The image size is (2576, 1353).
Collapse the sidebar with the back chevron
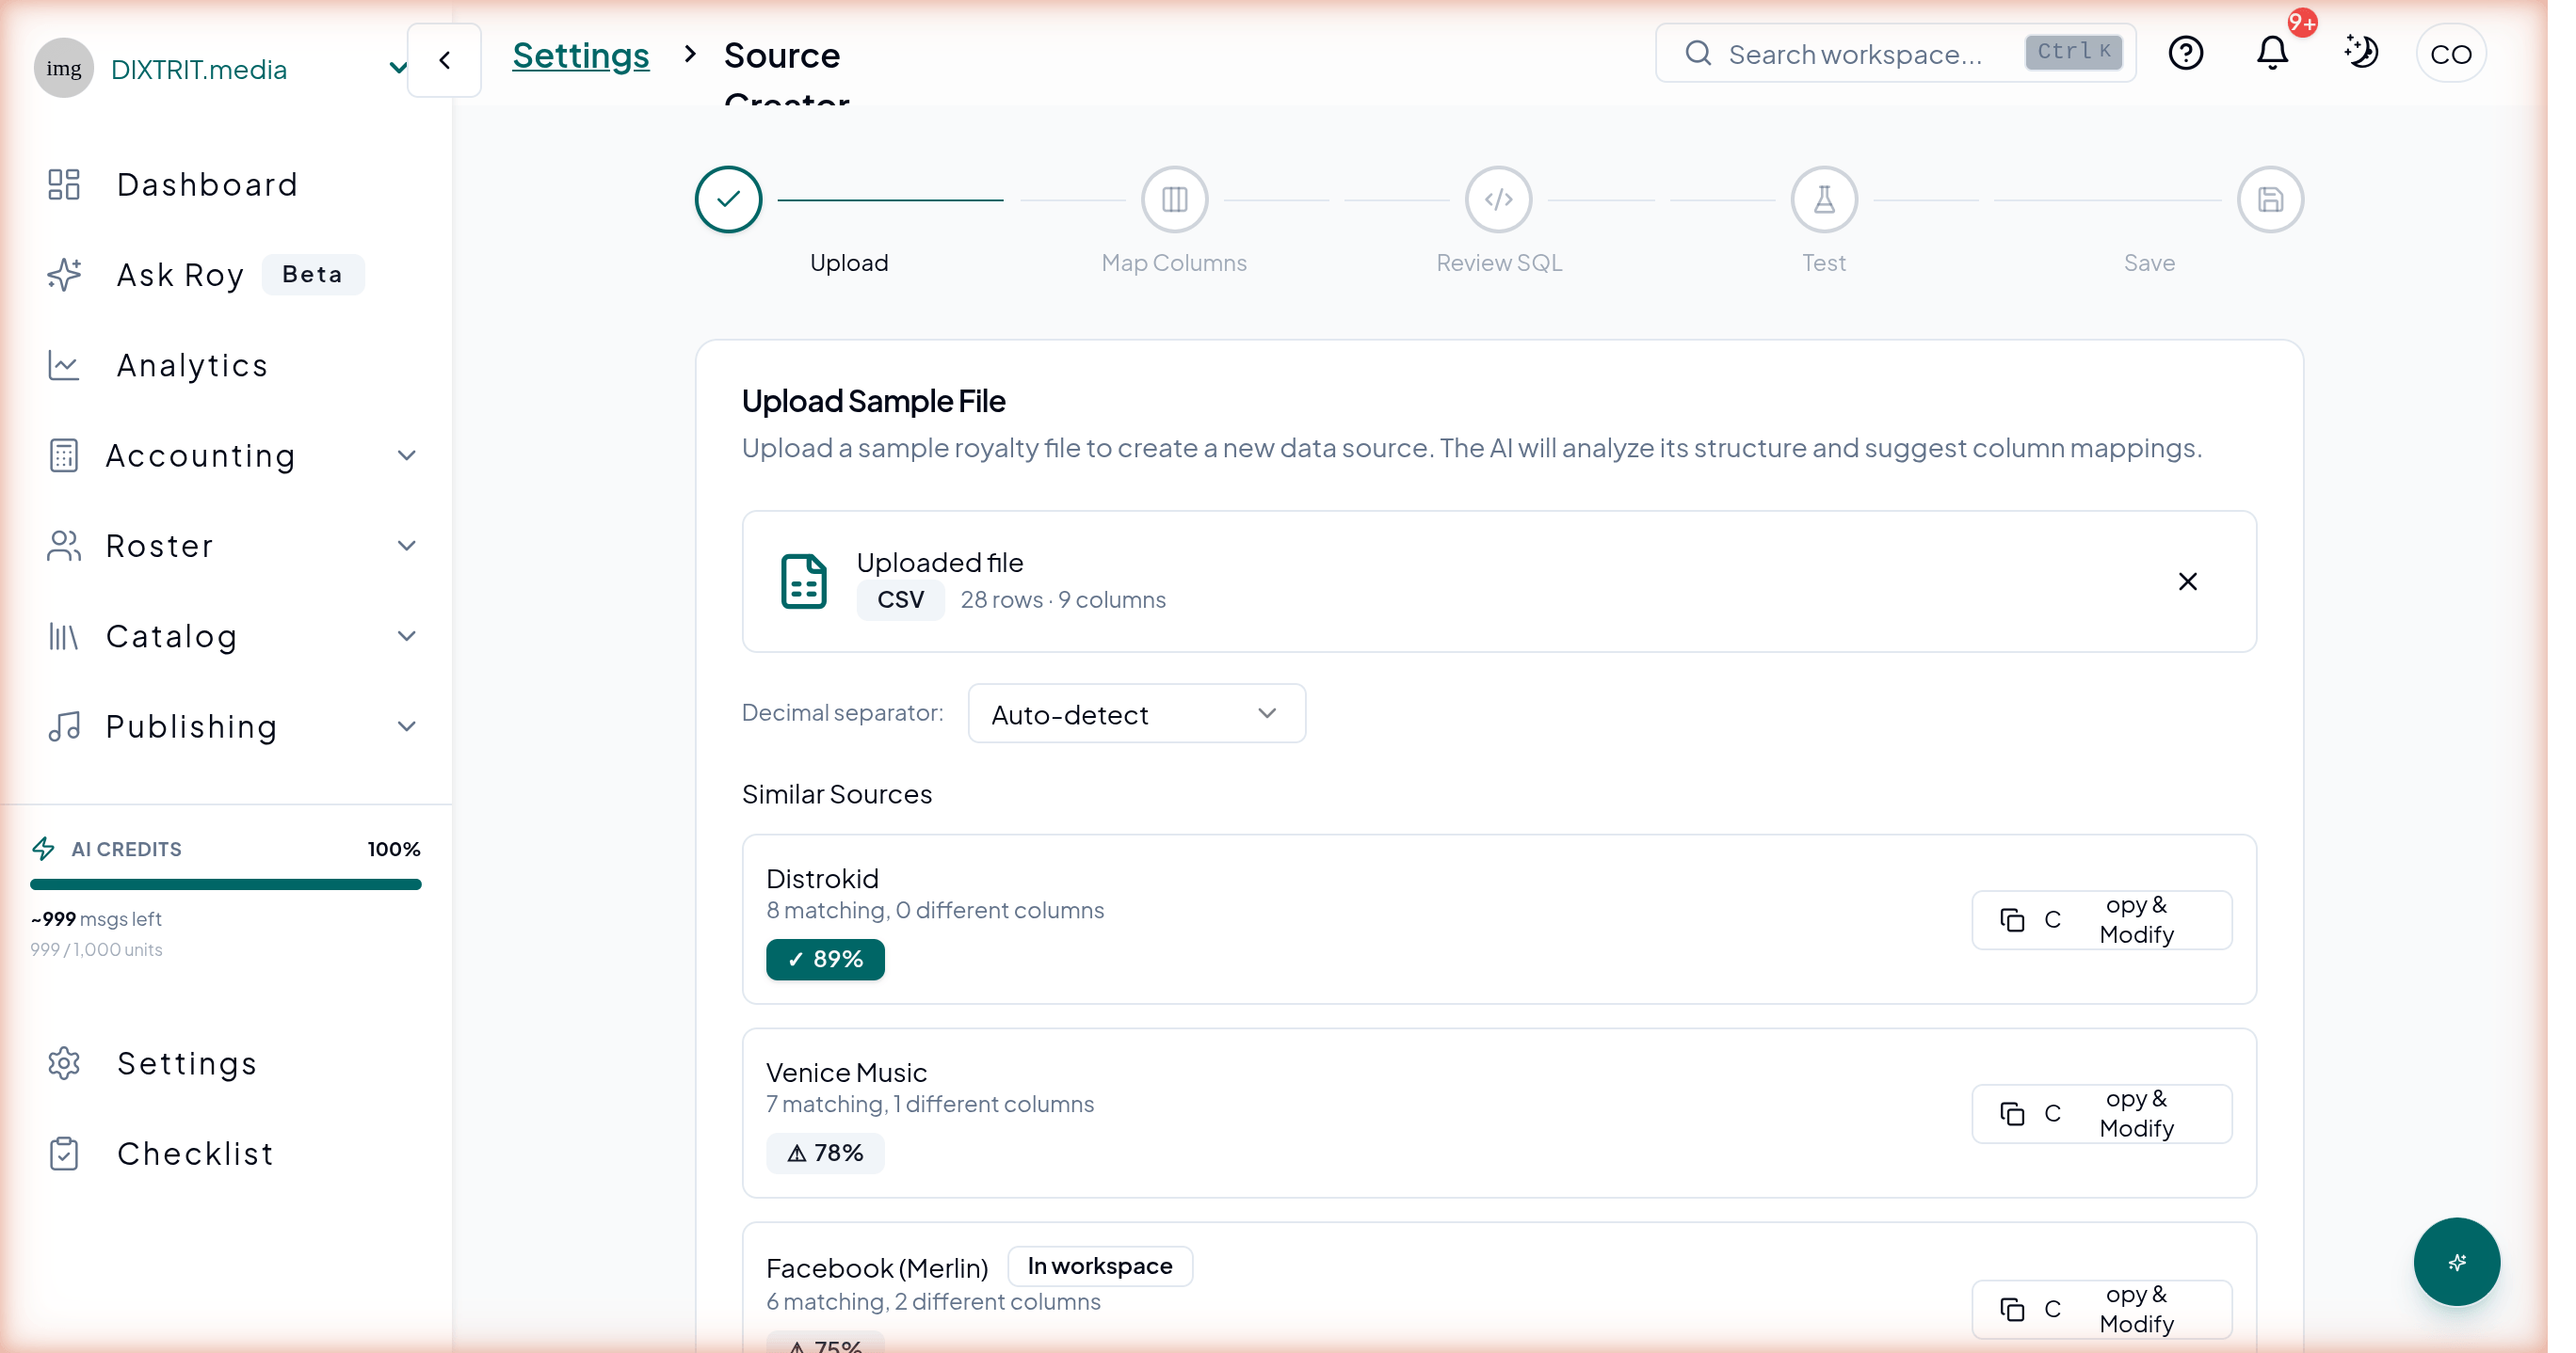pyautogui.click(x=445, y=60)
